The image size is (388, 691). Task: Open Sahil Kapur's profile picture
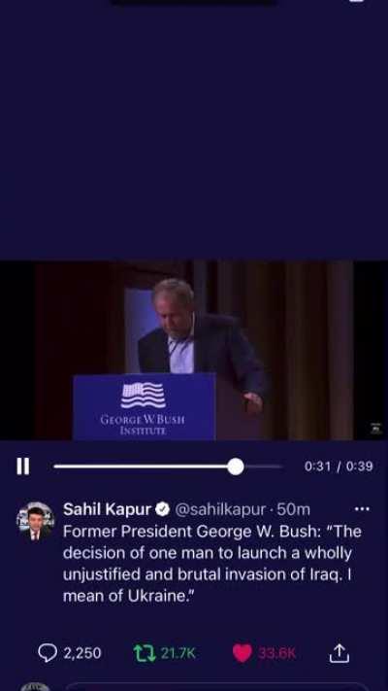tap(35, 521)
